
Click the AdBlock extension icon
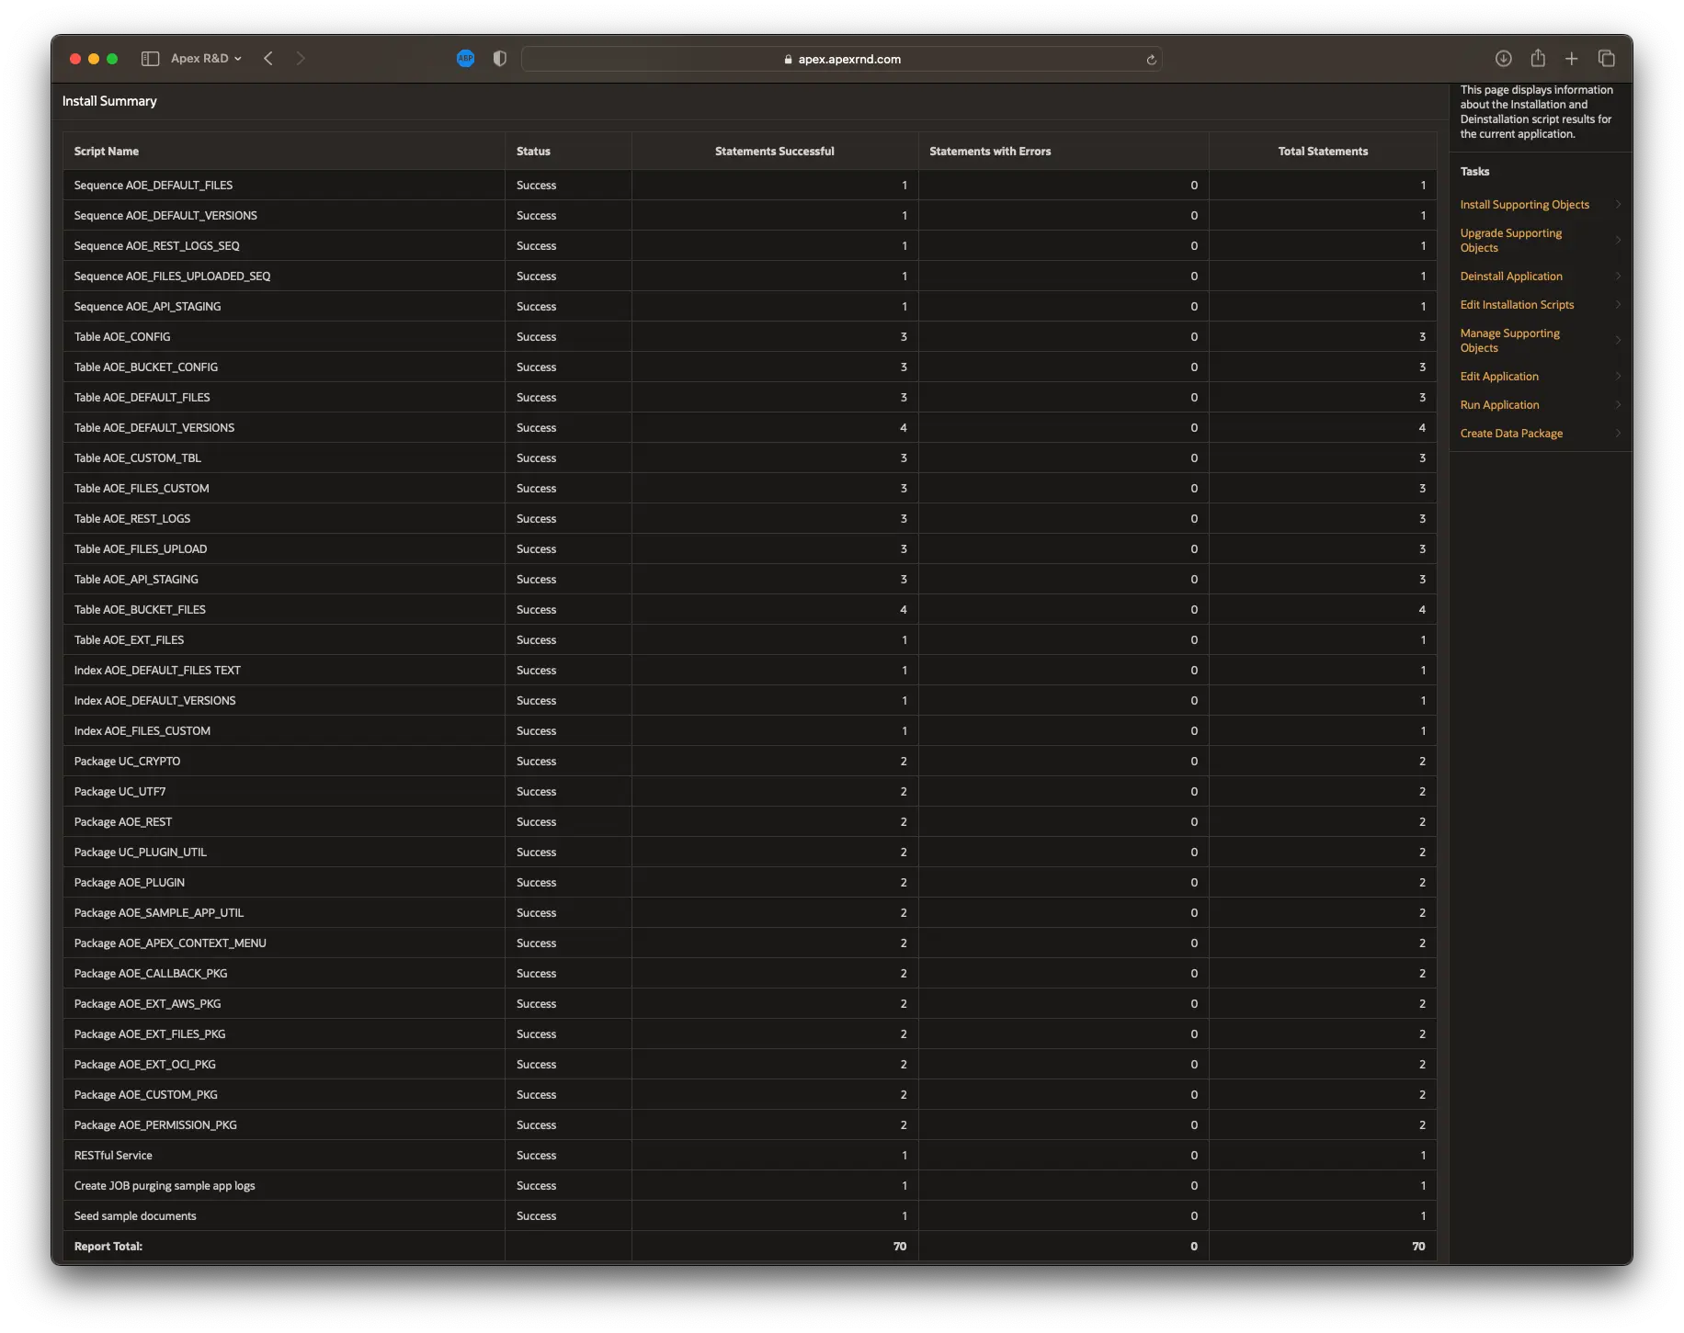tap(466, 59)
